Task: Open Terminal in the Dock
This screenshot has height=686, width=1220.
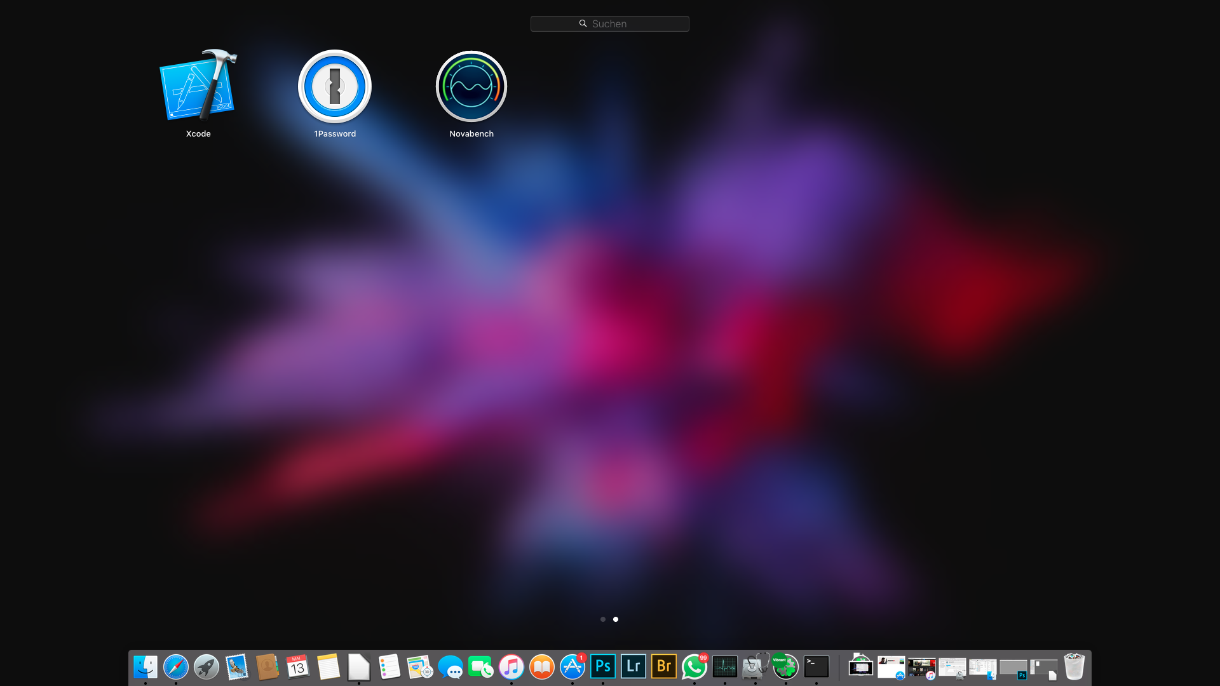Action: tap(817, 666)
